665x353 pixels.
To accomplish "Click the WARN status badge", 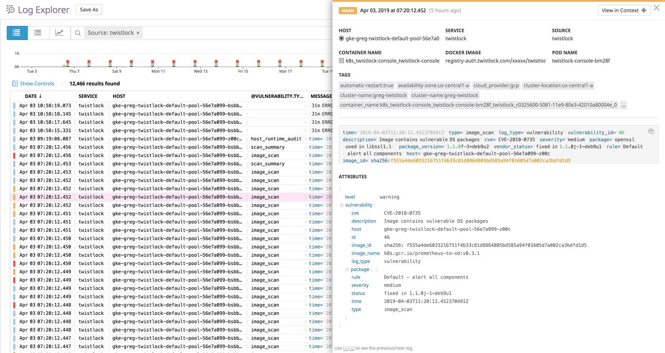I will pyautogui.click(x=347, y=10).
